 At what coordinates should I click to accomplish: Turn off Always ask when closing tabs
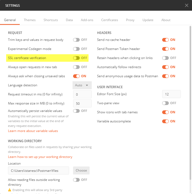tap(76, 76)
